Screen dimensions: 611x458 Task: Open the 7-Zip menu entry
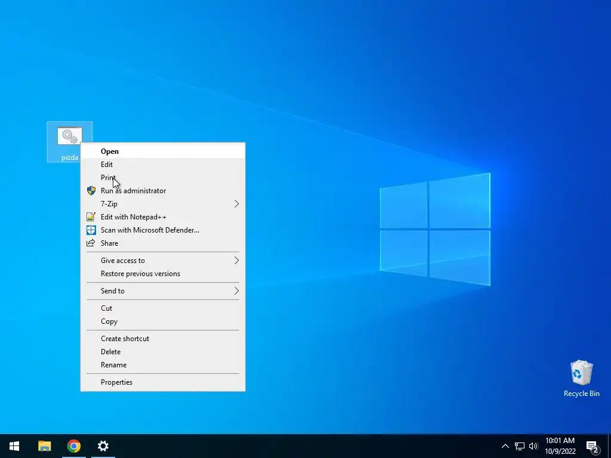tap(163, 204)
